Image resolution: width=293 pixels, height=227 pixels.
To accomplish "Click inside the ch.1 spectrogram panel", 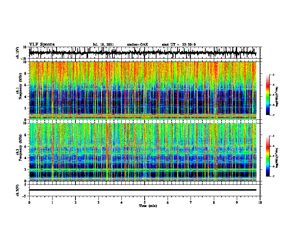I will click(142, 91).
